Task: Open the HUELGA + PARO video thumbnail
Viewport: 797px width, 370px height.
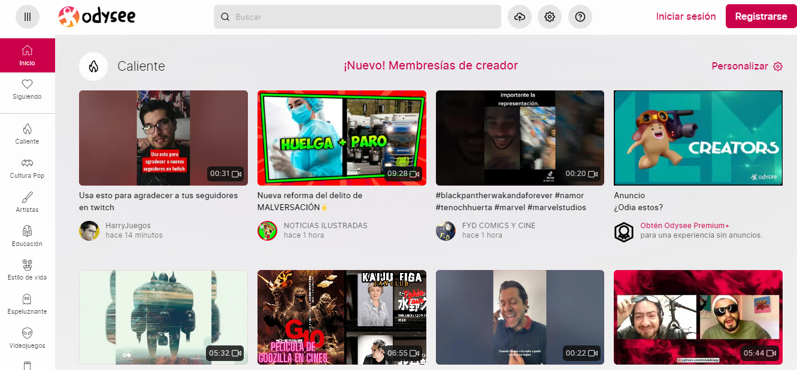Action: 342,138
